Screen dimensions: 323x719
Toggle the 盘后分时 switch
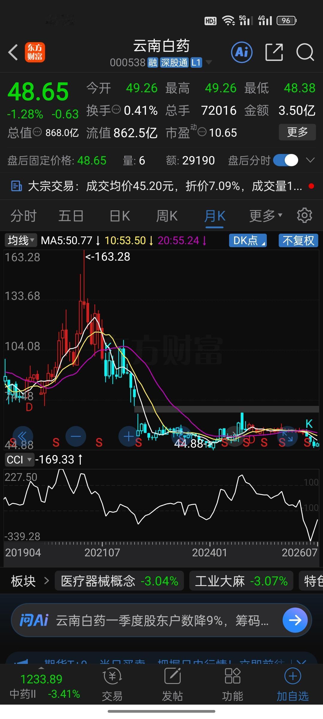[286, 160]
